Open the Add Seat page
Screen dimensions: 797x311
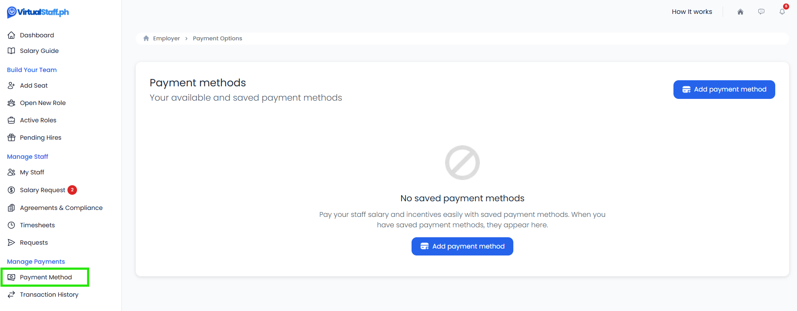[33, 85]
